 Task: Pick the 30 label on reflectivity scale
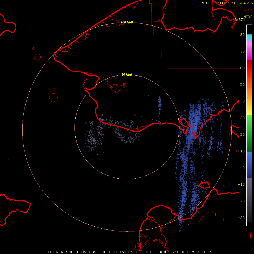242,118
